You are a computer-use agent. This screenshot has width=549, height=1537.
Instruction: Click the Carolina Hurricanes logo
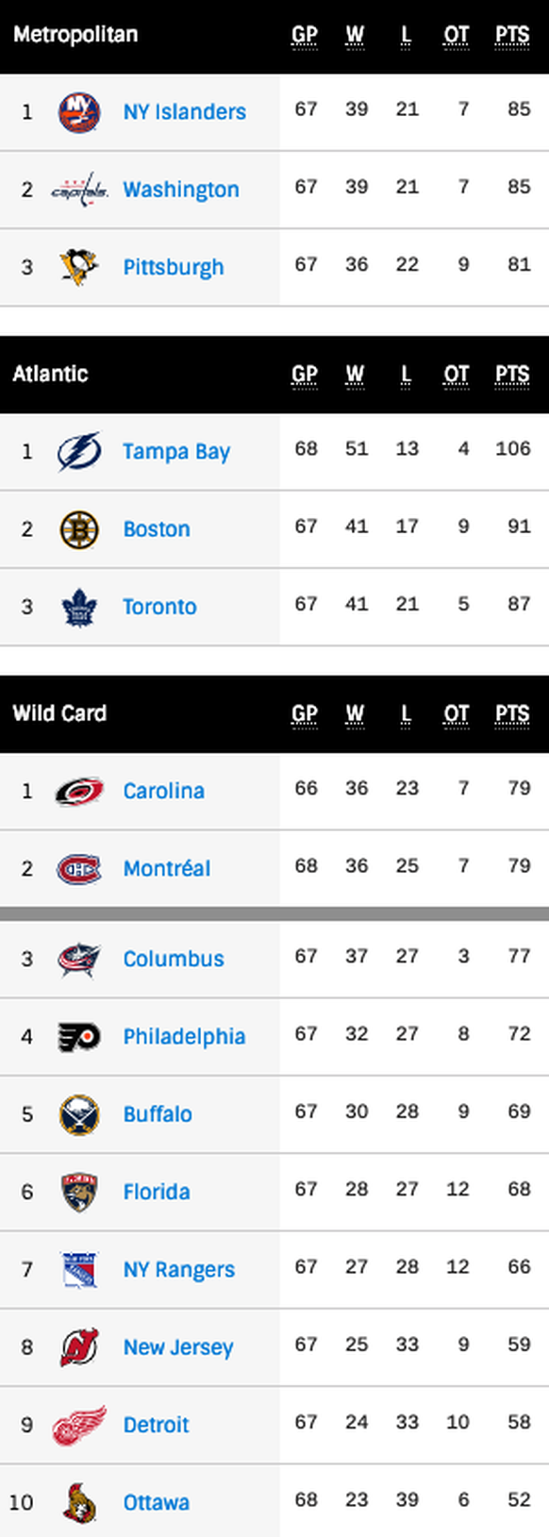(79, 792)
